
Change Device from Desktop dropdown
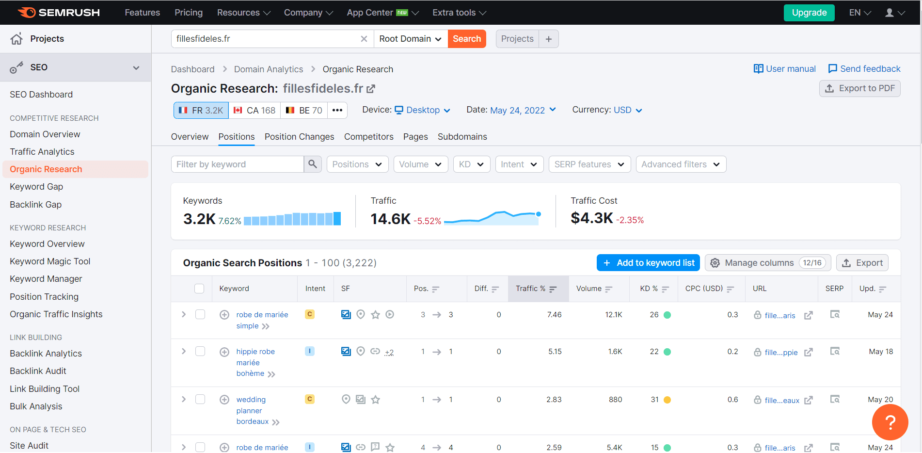pos(423,110)
